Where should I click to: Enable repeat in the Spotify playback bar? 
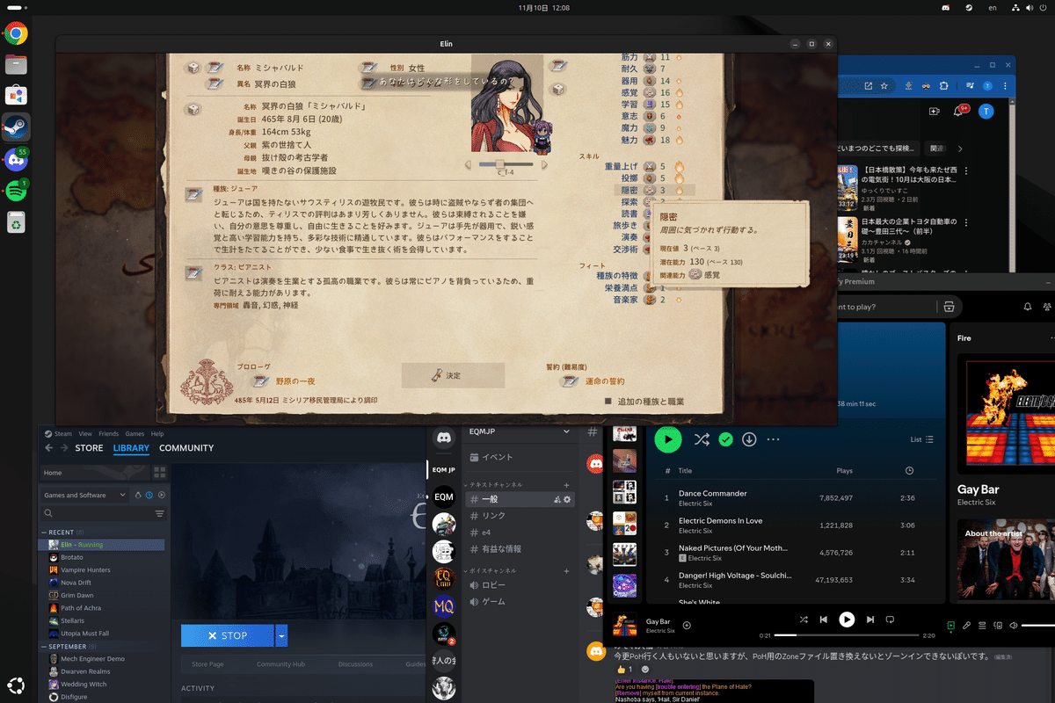890,620
